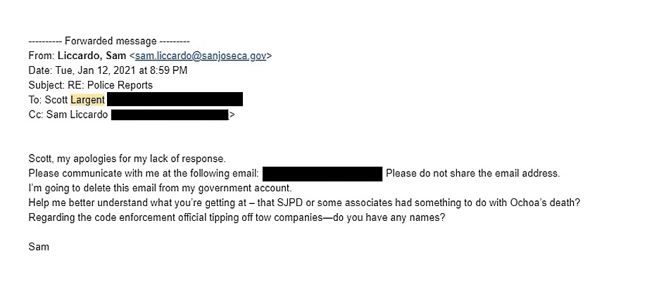The width and height of the screenshot is (654, 282).
Task: Select the bold sender name Liccardo, Sam
Action: coord(92,56)
